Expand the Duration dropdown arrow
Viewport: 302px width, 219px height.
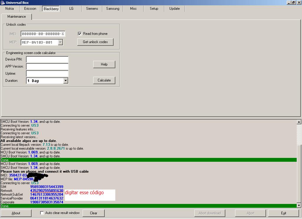tap(66, 81)
